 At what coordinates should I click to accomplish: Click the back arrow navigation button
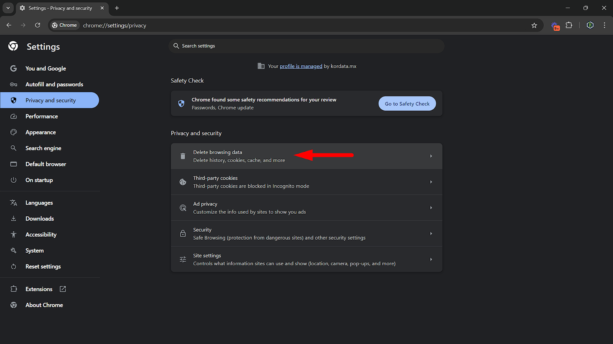click(9, 25)
